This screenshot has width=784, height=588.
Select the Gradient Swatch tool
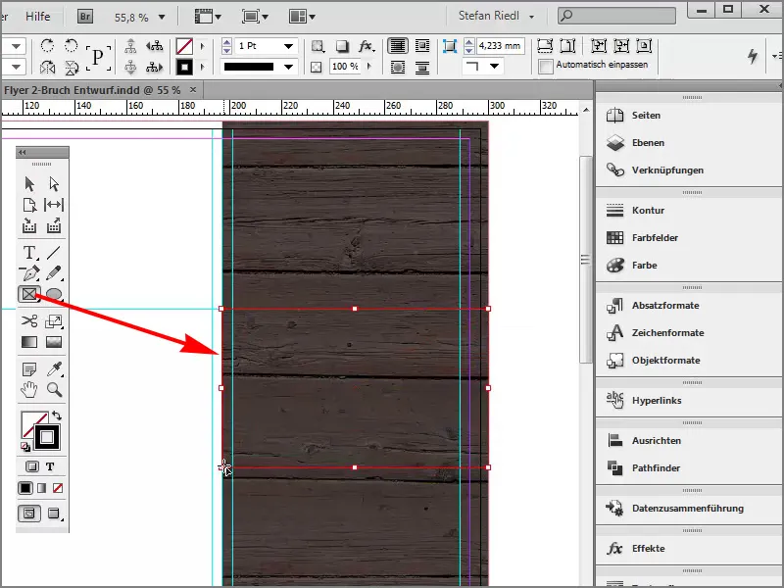pos(29,342)
